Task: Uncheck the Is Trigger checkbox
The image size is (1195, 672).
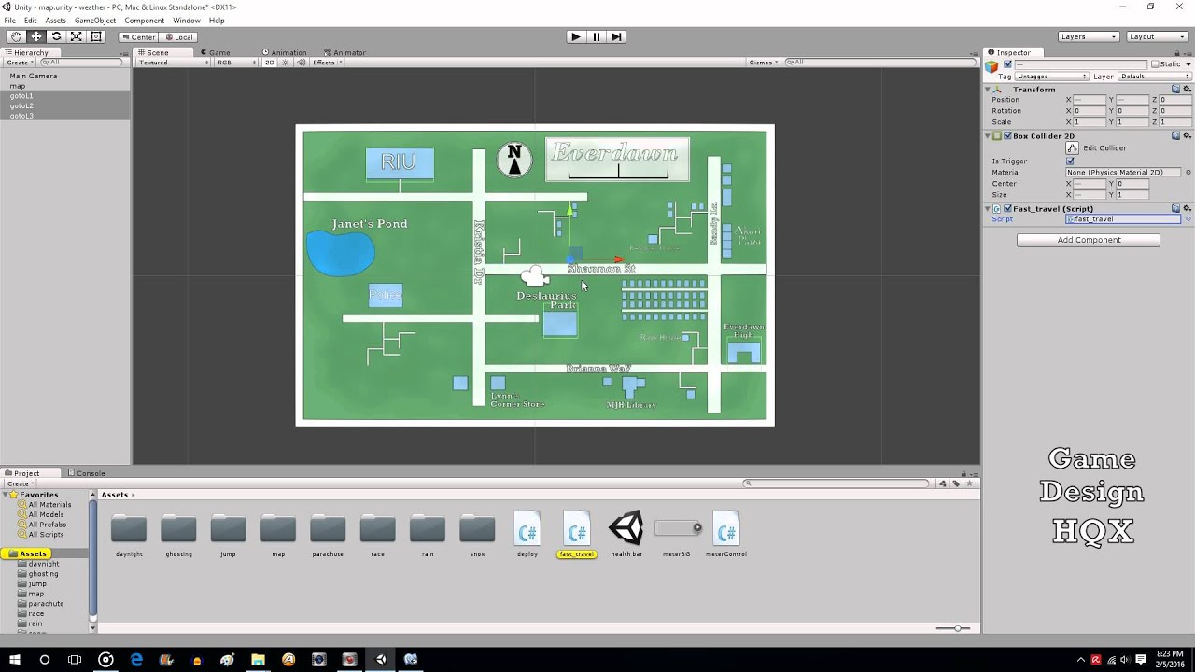Action: coord(1070,161)
